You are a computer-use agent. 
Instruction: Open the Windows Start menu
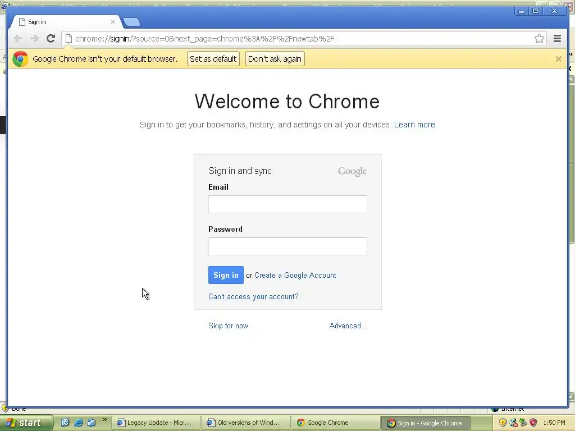pyautogui.click(x=26, y=423)
